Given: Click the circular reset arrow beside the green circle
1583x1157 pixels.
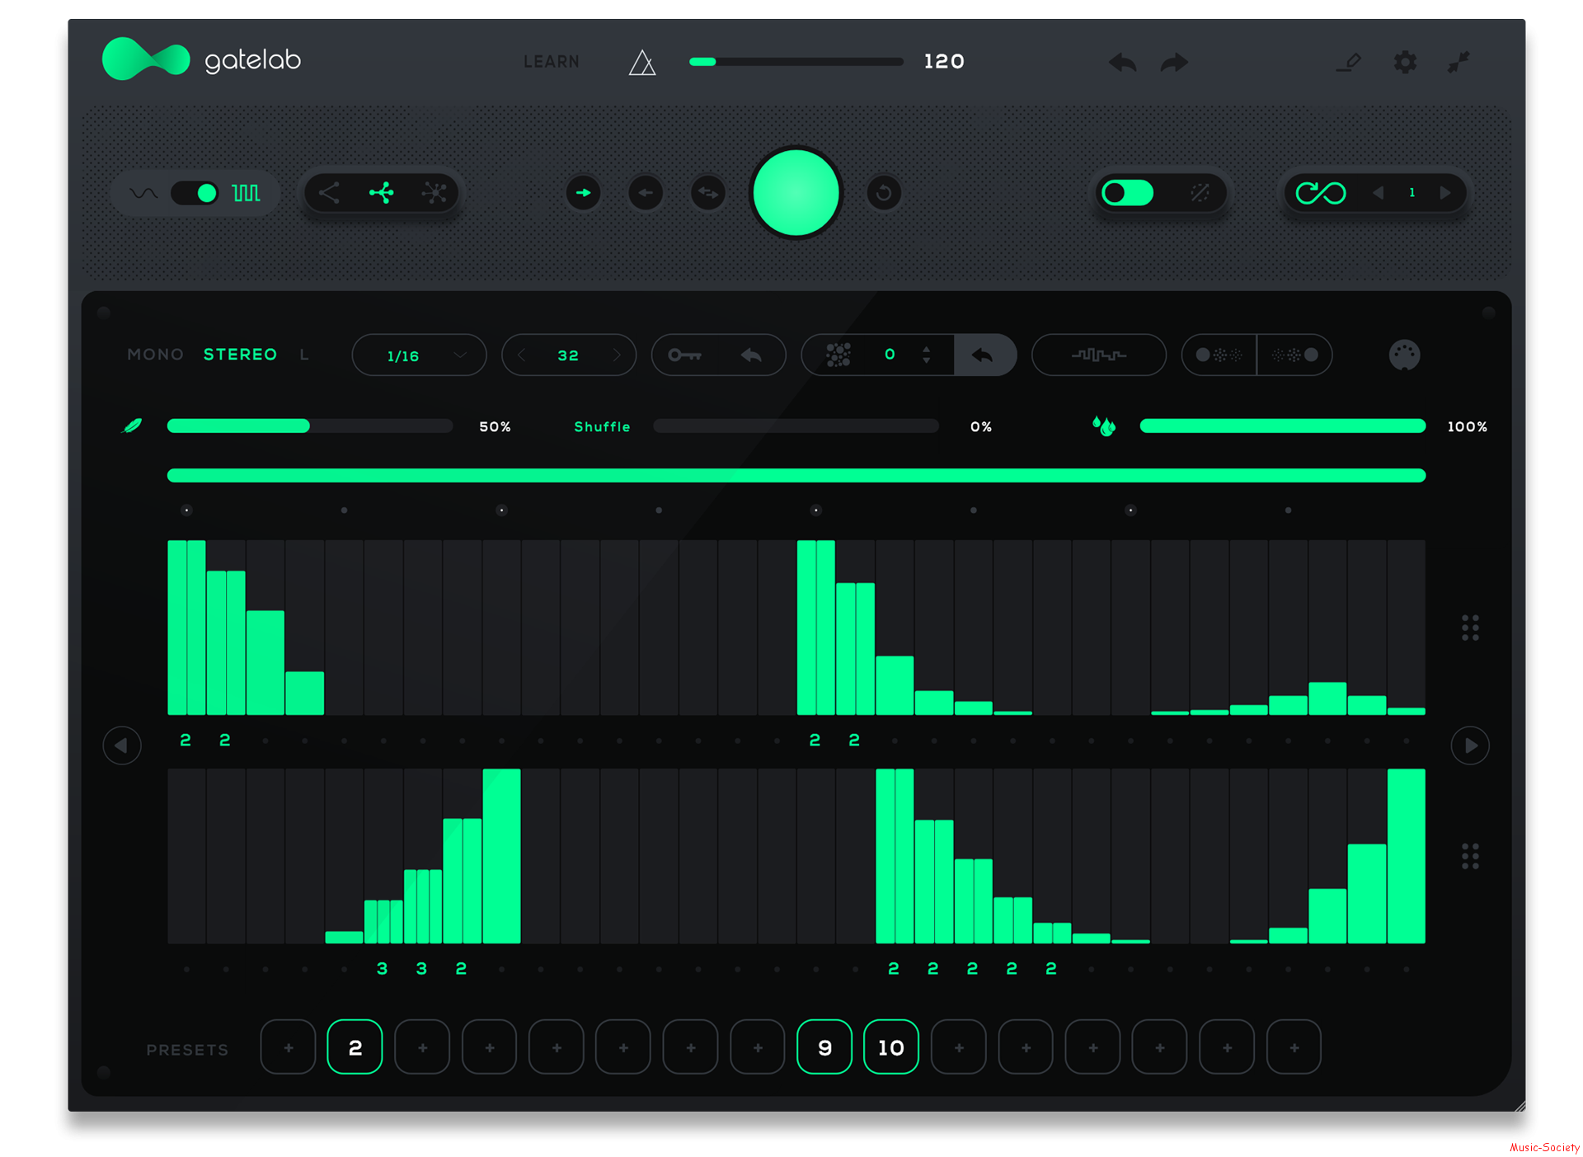Looking at the screenshot, I should [884, 193].
